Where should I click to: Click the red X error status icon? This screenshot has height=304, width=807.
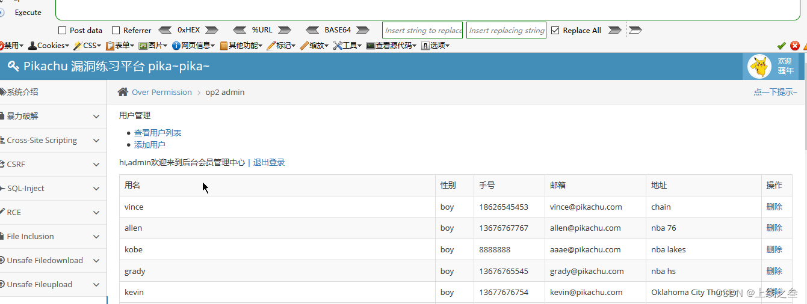click(x=795, y=46)
